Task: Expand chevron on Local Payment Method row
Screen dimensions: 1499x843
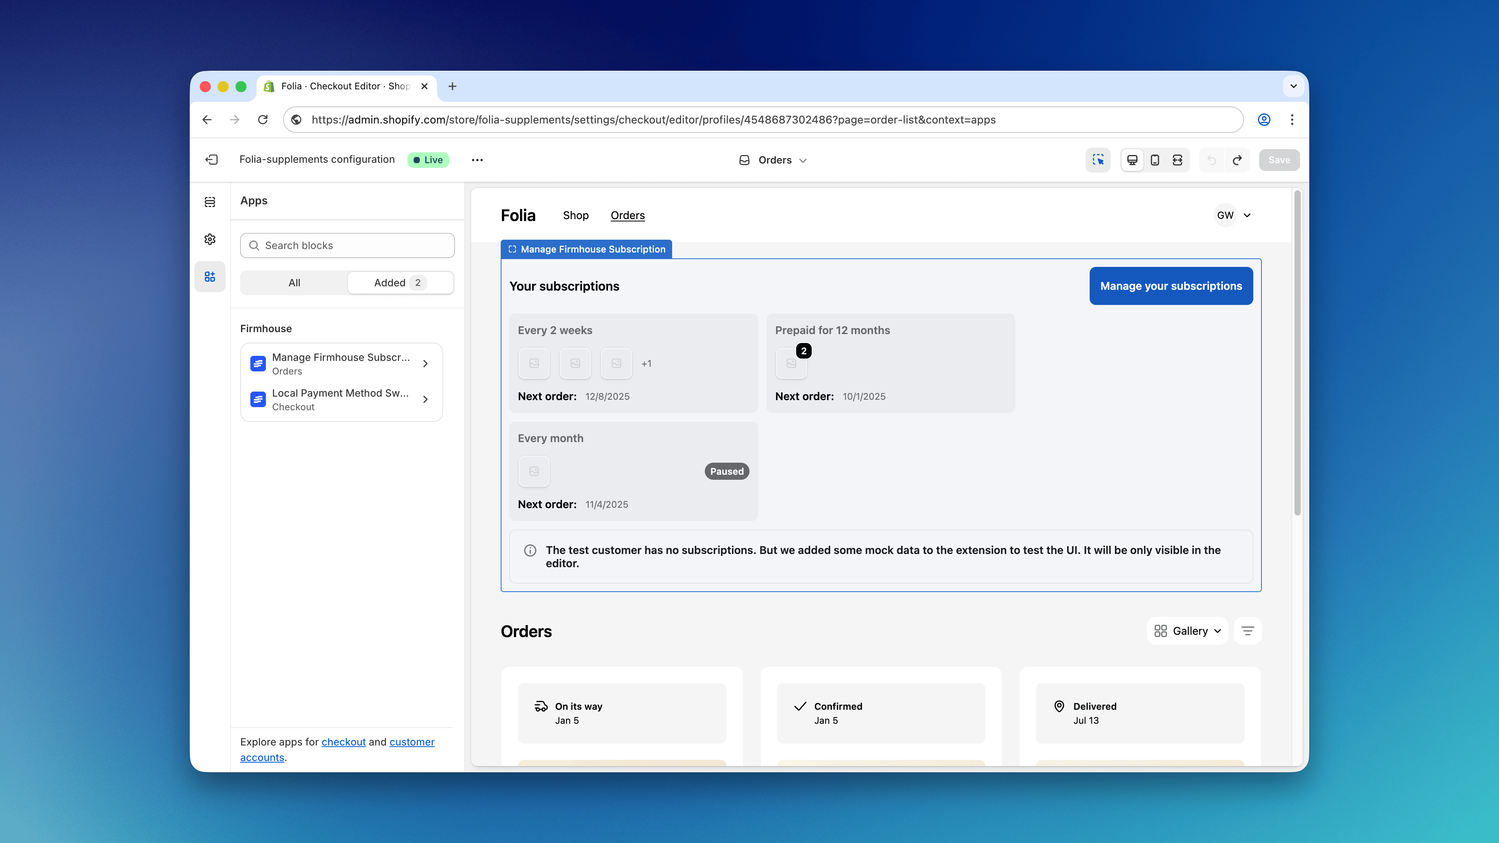Action: 425,399
